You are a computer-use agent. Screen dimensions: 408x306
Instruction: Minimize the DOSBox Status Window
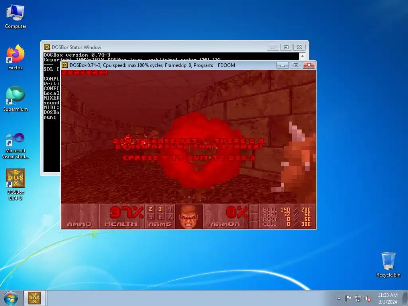pyautogui.click(x=273, y=47)
